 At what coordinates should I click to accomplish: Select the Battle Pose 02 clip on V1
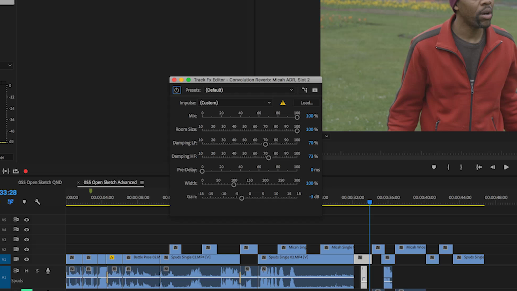click(141, 259)
